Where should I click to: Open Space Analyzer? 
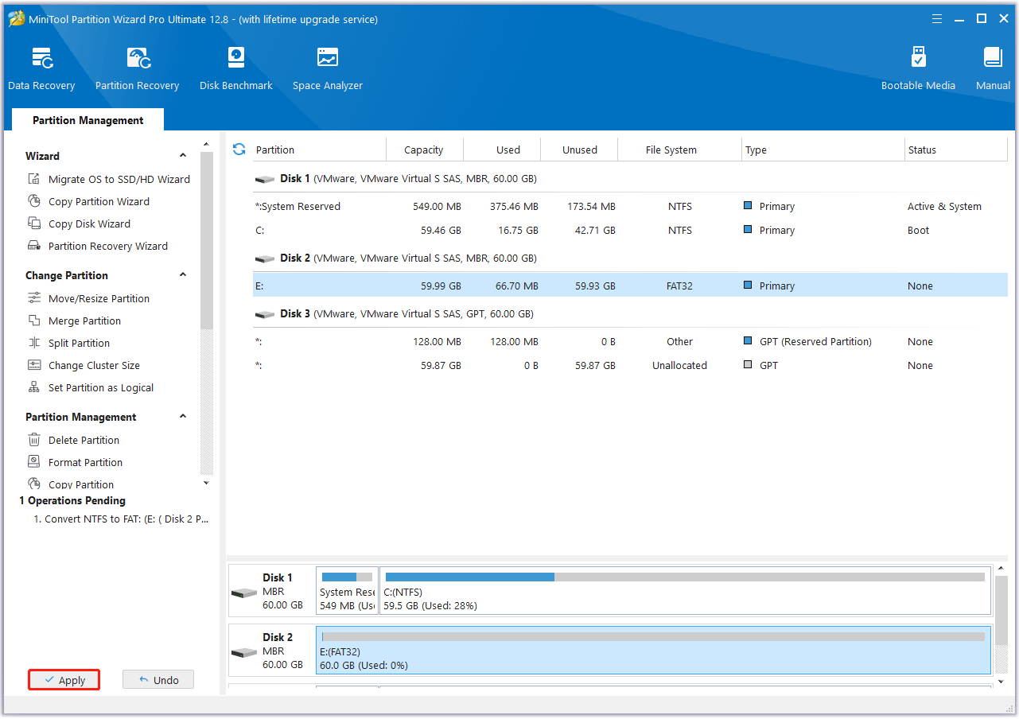pyautogui.click(x=328, y=68)
